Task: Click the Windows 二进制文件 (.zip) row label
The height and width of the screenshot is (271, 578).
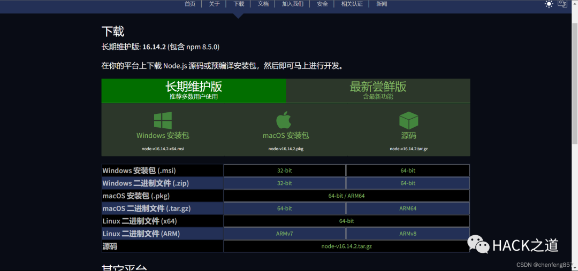Action: pyautogui.click(x=146, y=183)
